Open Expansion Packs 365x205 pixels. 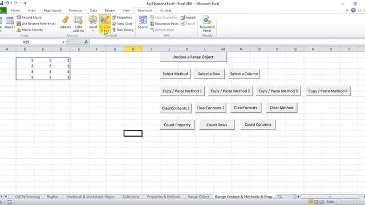click(164, 24)
